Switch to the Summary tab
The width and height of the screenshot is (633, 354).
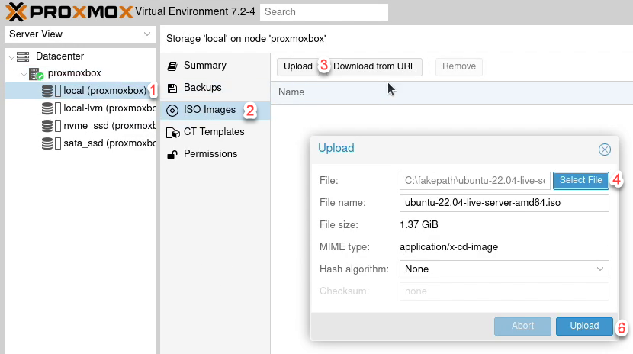click(x=204, y=66)
